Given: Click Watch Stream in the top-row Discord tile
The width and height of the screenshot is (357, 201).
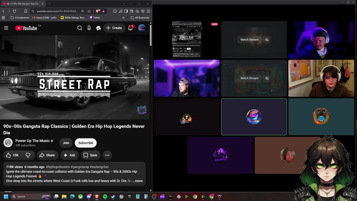Looking at the screenshot, I should tap(249, 40).
